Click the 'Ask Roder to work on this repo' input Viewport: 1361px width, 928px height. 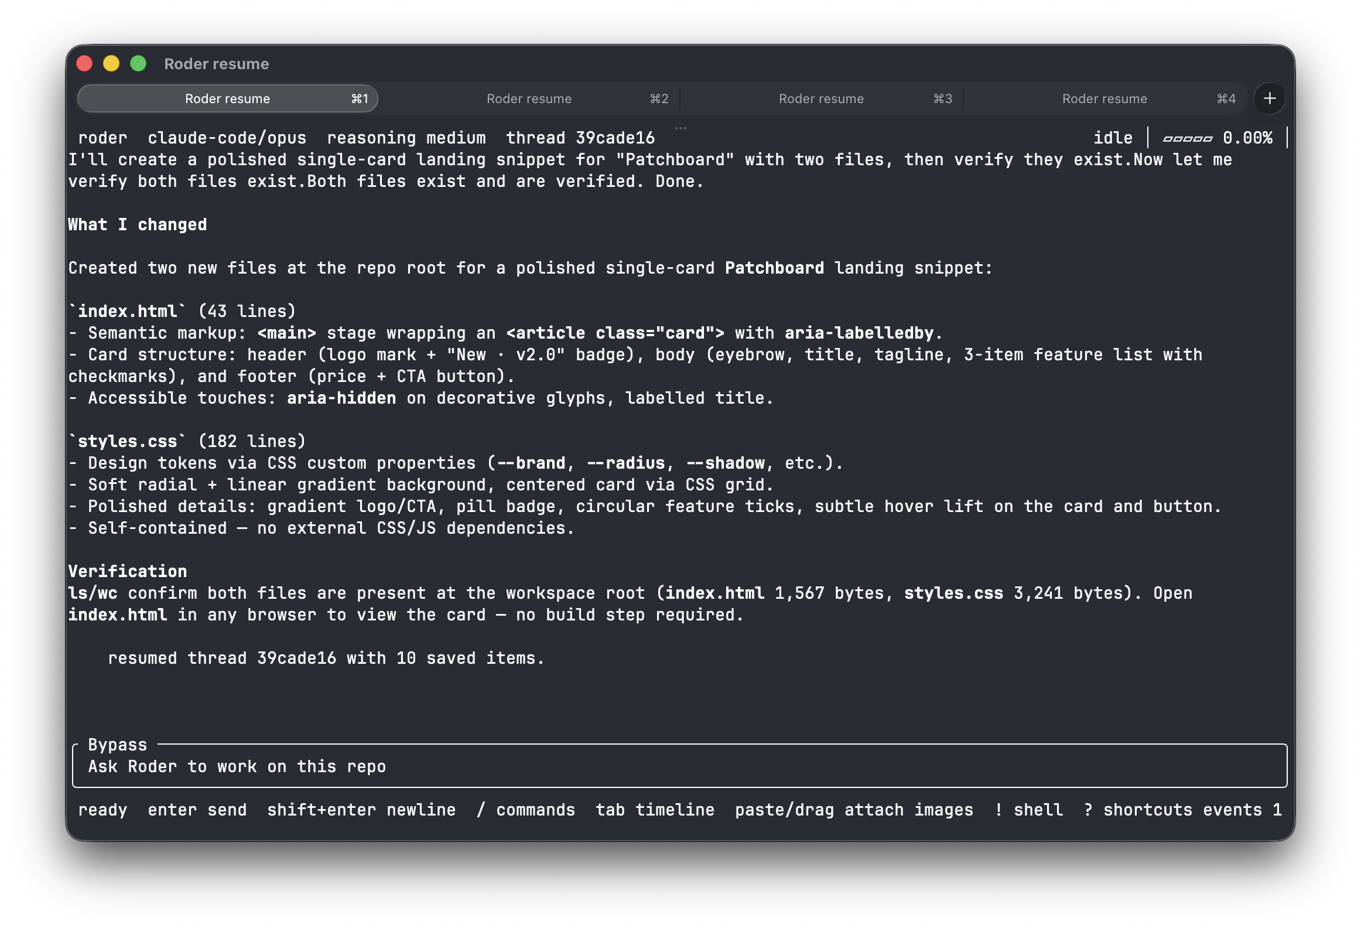[x=679, y=766]
